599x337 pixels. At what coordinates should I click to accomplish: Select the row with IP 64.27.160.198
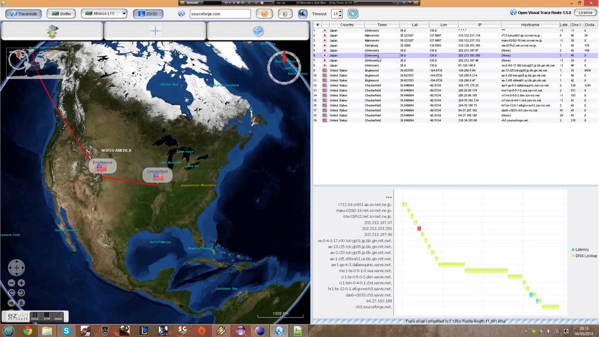pos(456,115)
